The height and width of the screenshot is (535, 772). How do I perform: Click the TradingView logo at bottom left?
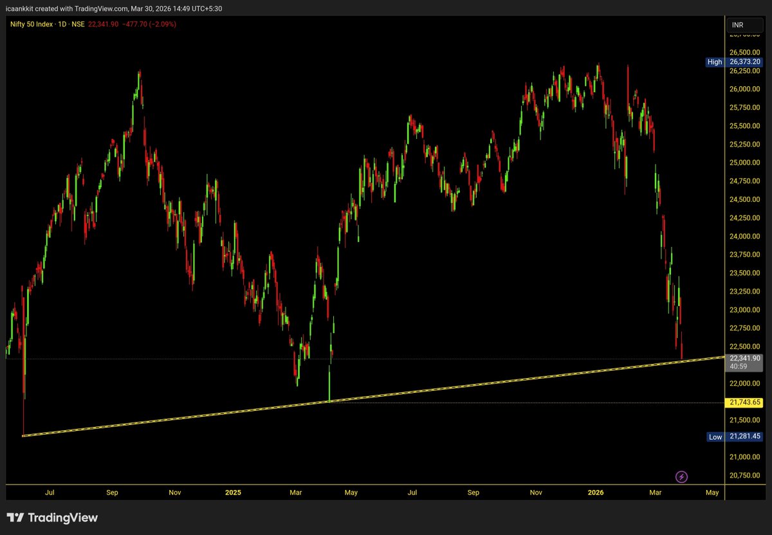51,518
